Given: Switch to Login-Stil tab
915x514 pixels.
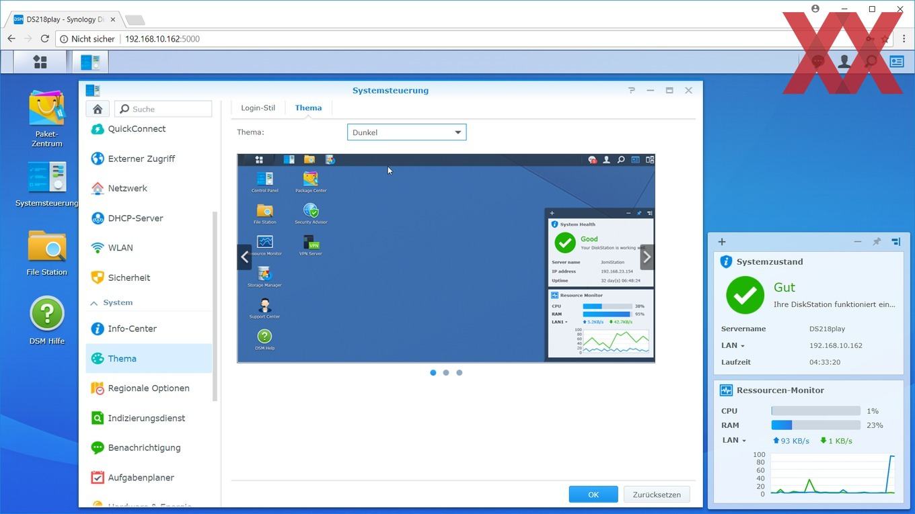Looking at the screenshot, I should pos(258,108).
